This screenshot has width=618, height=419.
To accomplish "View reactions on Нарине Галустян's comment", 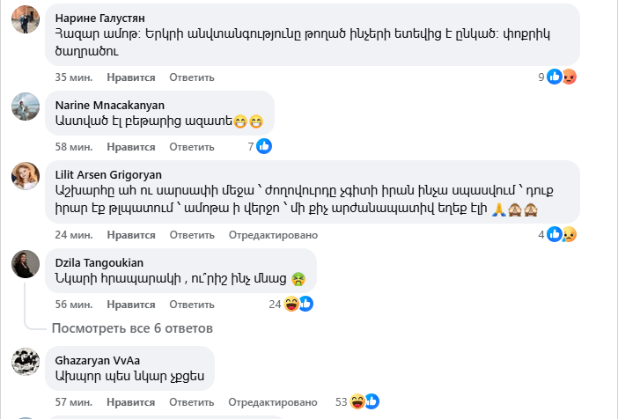I will [x=561, y=77].
